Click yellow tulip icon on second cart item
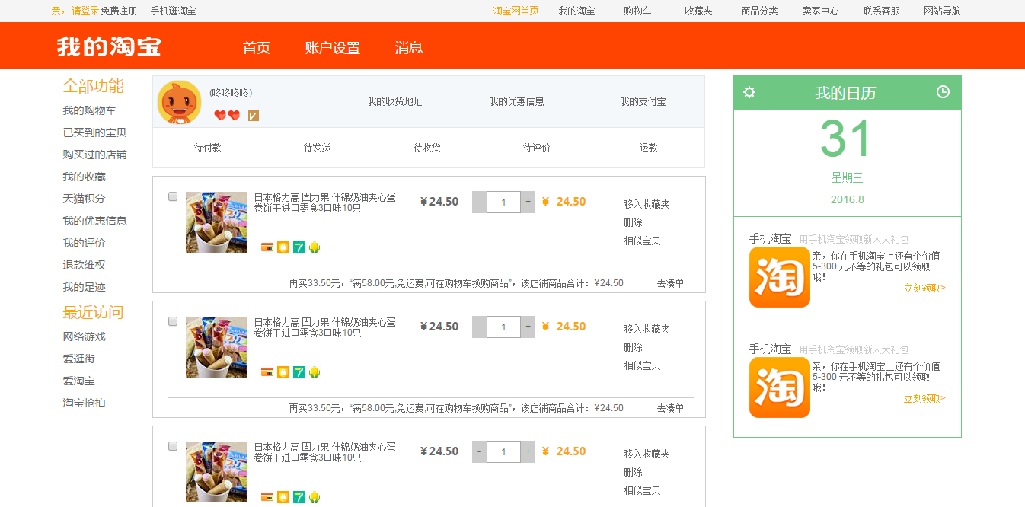Image resolution: width=1025 pixels, height=507 pixels. click(315, 372)
